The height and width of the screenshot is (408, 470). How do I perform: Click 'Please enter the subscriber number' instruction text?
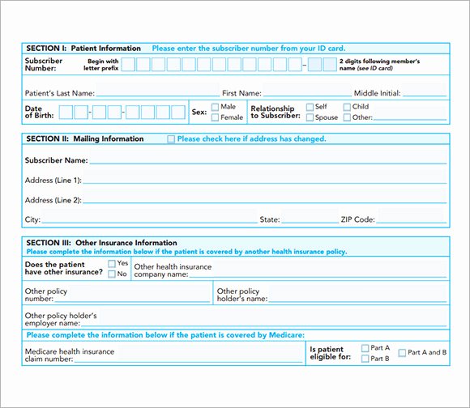pyautogui.click(x=249, y=49)
